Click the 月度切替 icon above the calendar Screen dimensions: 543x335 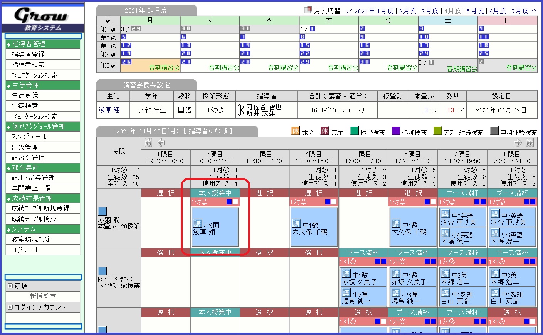pos(308,10)
